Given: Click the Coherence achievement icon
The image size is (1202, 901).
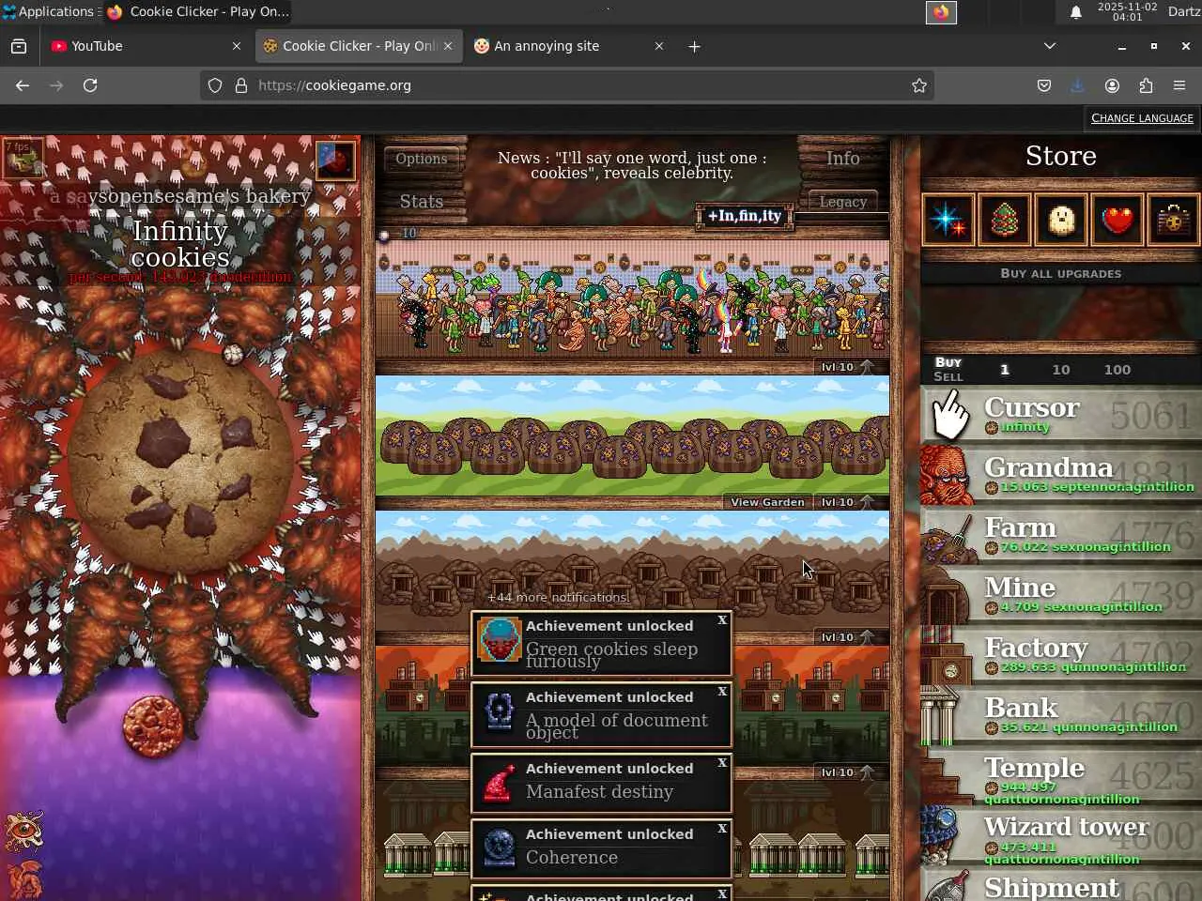Looking at the screenshot, I should pyautogui.click(x=500, y=848).
